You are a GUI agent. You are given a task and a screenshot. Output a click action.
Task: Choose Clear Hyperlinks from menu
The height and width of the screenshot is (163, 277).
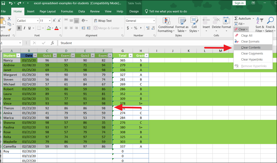[253, 59]
